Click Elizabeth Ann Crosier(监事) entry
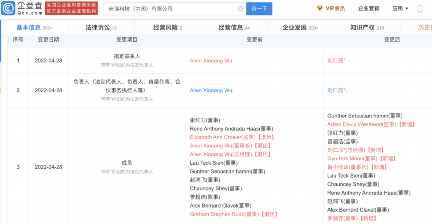432x224 pixels. click(232, 137)
